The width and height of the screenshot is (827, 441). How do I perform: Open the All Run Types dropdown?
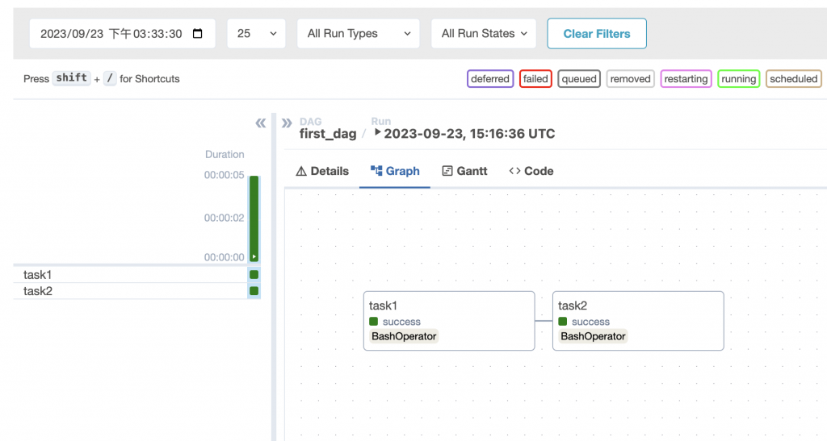[x=359, y=34]
